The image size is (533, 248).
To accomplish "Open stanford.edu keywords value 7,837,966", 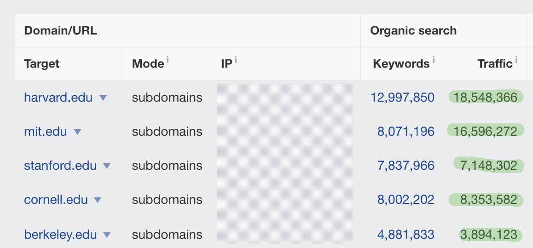I will click(x=406, y=166).
